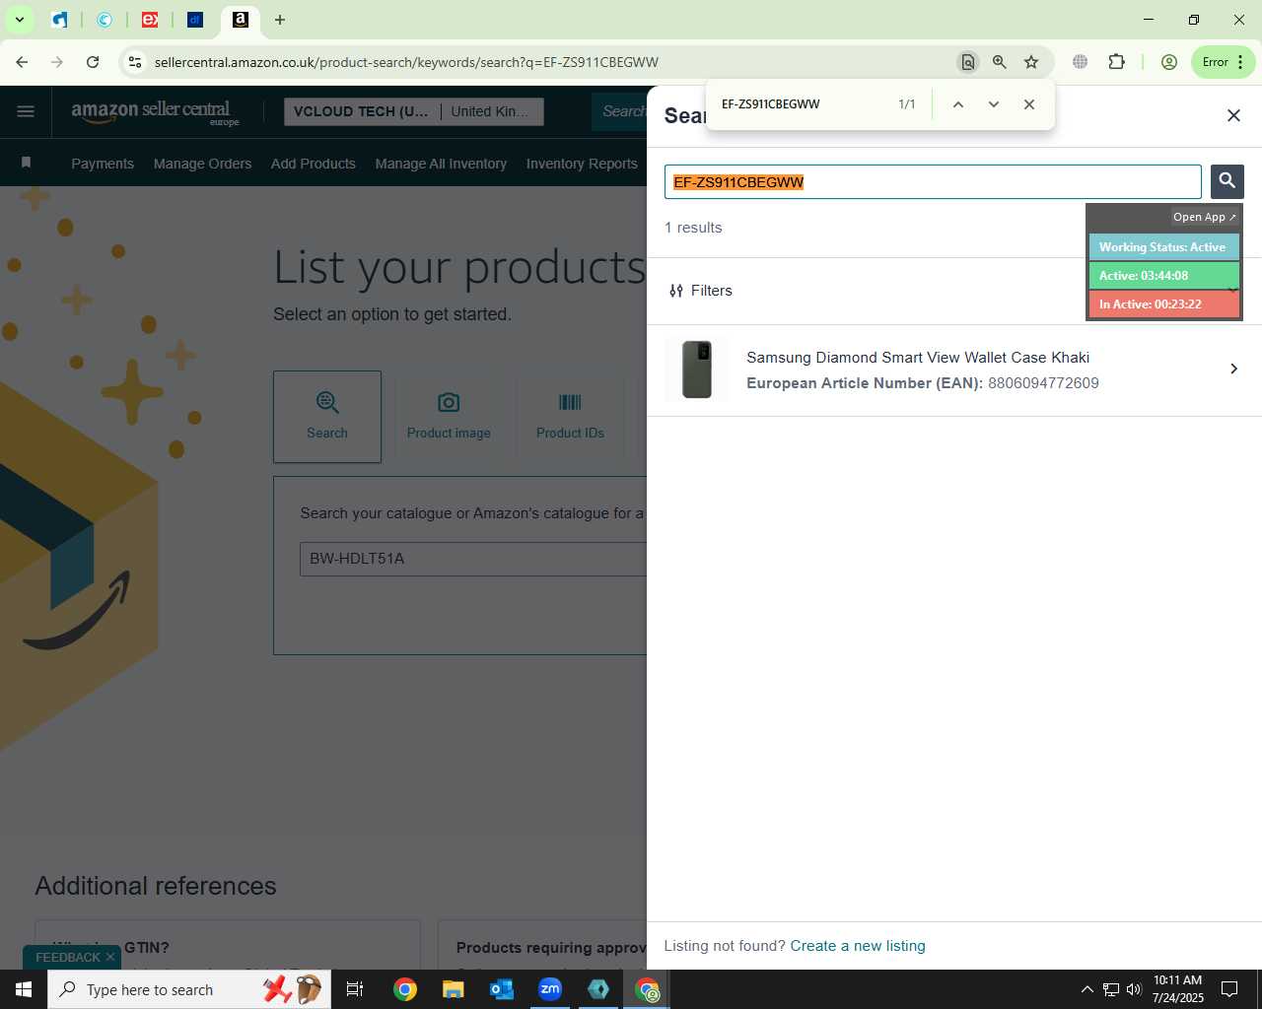This screenshot has width=1262, height=1009.
Task: Open Manage All Inventory menu item
Action: point(441,164)
